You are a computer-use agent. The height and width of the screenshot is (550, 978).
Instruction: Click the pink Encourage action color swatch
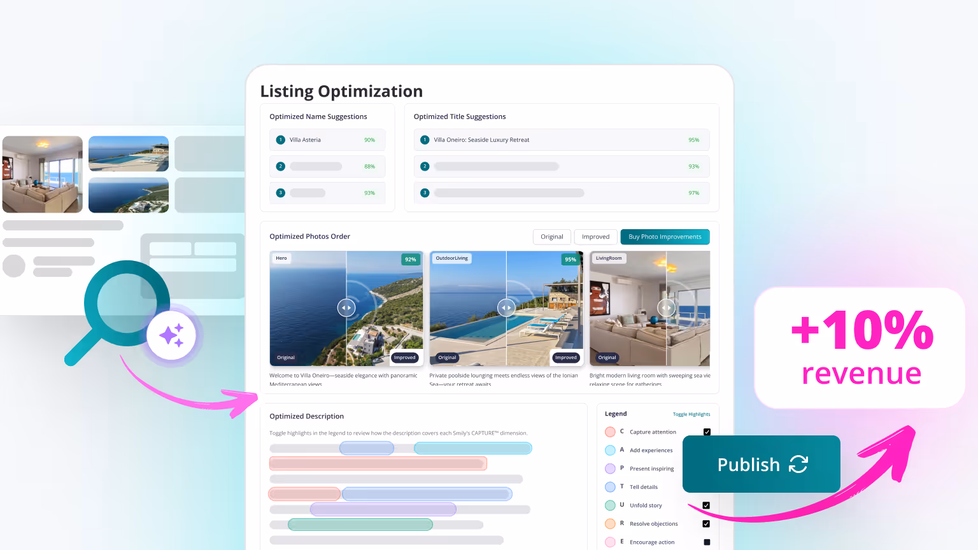610,542
